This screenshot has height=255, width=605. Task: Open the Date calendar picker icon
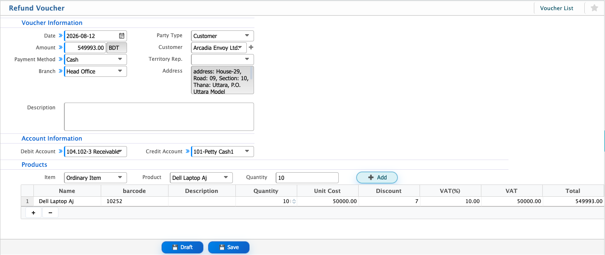(x=122, y=36)
